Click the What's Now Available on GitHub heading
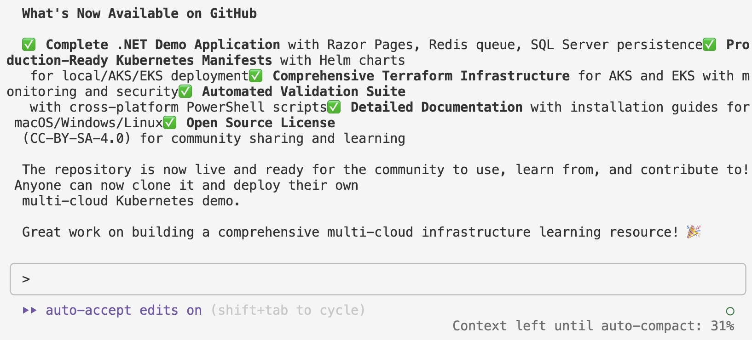The width and height of the screenshot is (752, 340). [139, 13]
